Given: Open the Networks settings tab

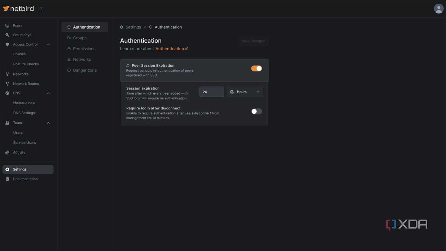Looking at the screenshot, I should (85, 59).
